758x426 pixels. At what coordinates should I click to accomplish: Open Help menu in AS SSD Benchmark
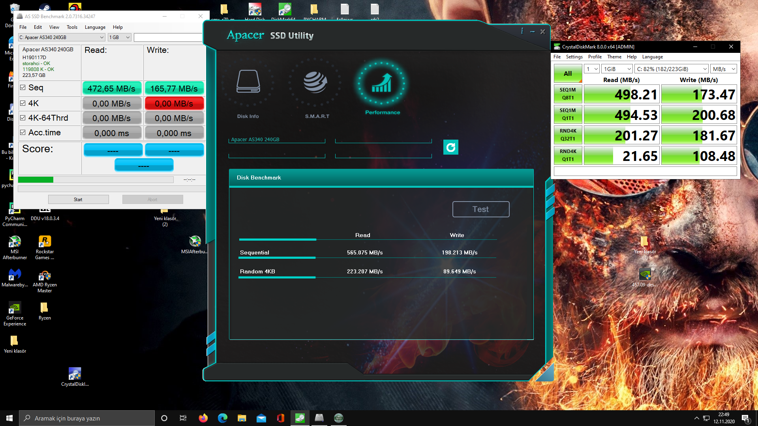click(x=118, y=27)
